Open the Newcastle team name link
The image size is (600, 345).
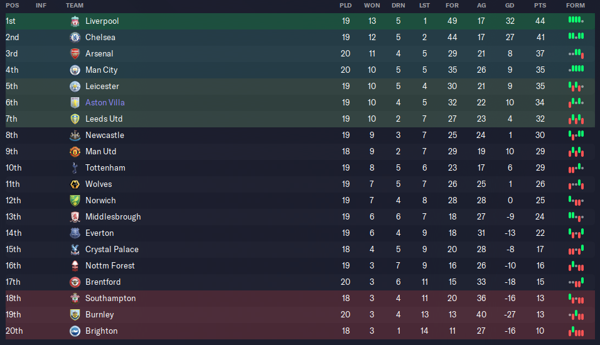[105, 135]
